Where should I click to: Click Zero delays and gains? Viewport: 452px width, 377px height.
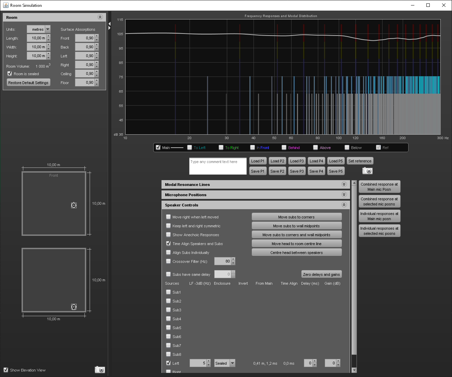321,274
